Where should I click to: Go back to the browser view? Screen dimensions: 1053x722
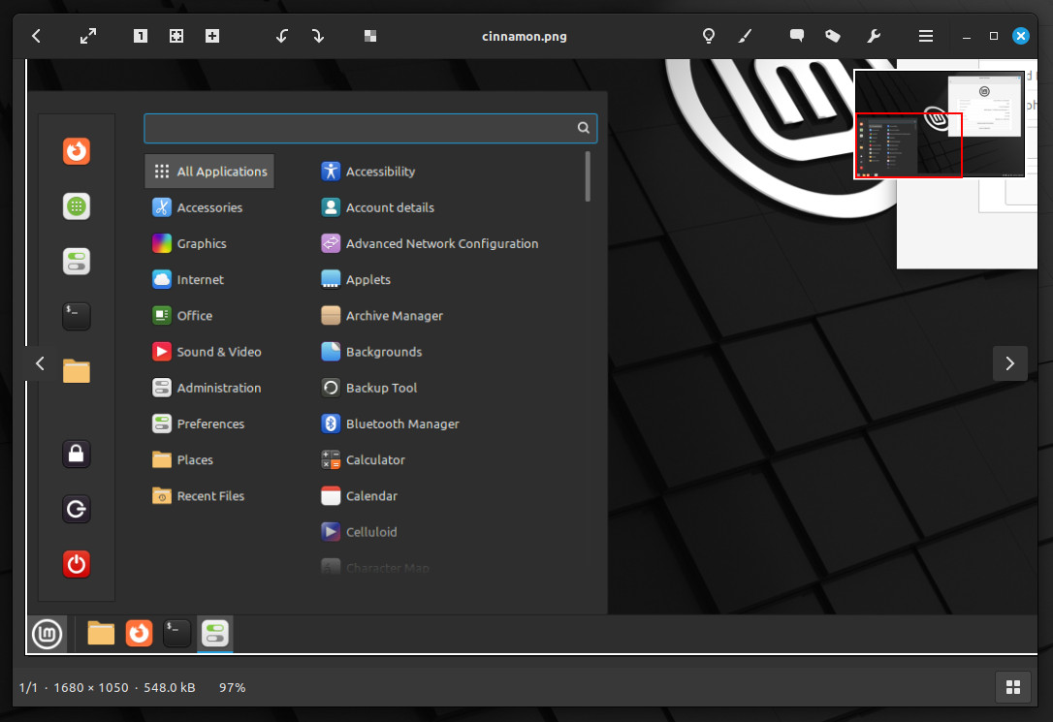tap(36, 36)
